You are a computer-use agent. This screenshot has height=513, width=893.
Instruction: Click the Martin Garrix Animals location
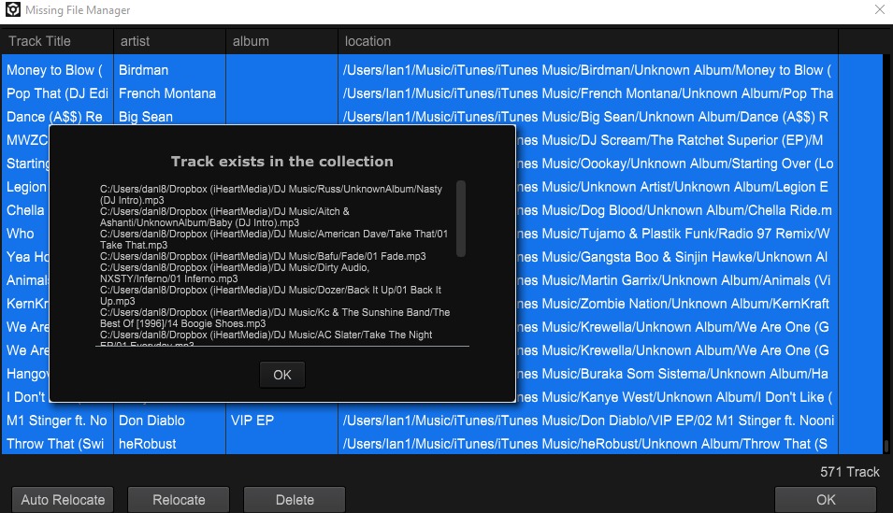point(674,280)
